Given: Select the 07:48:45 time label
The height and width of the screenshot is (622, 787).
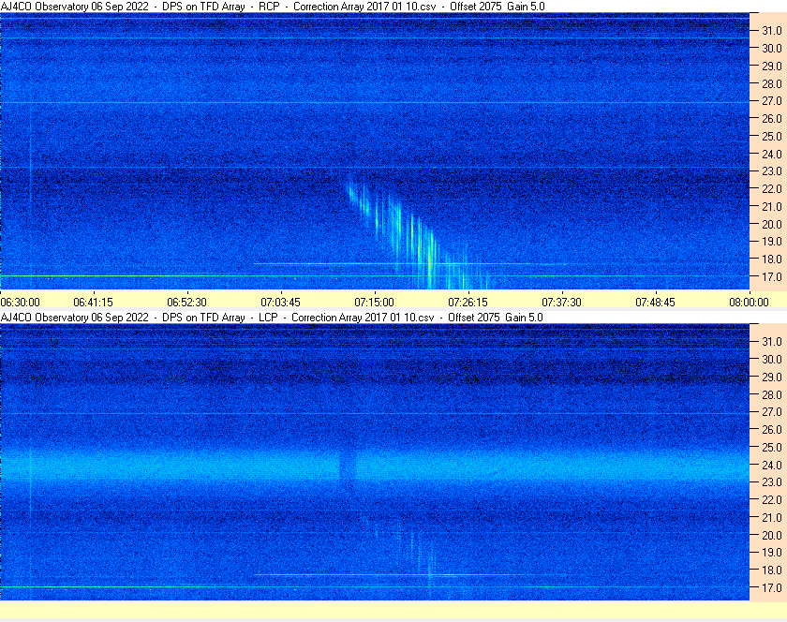Looking at the screenshot, I should (656, 303).
